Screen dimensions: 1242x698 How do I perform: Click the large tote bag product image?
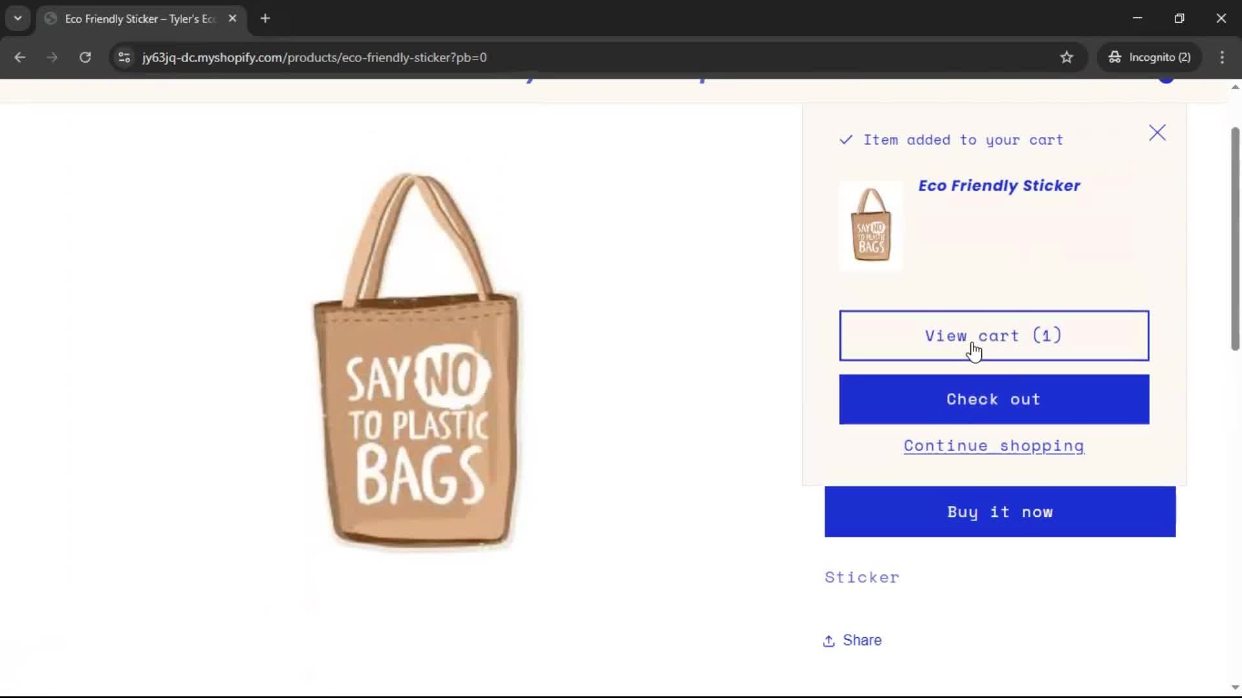tap(417, 362)
